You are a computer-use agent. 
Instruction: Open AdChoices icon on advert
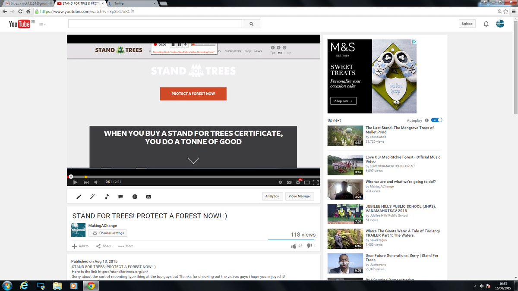click(414, 42)
